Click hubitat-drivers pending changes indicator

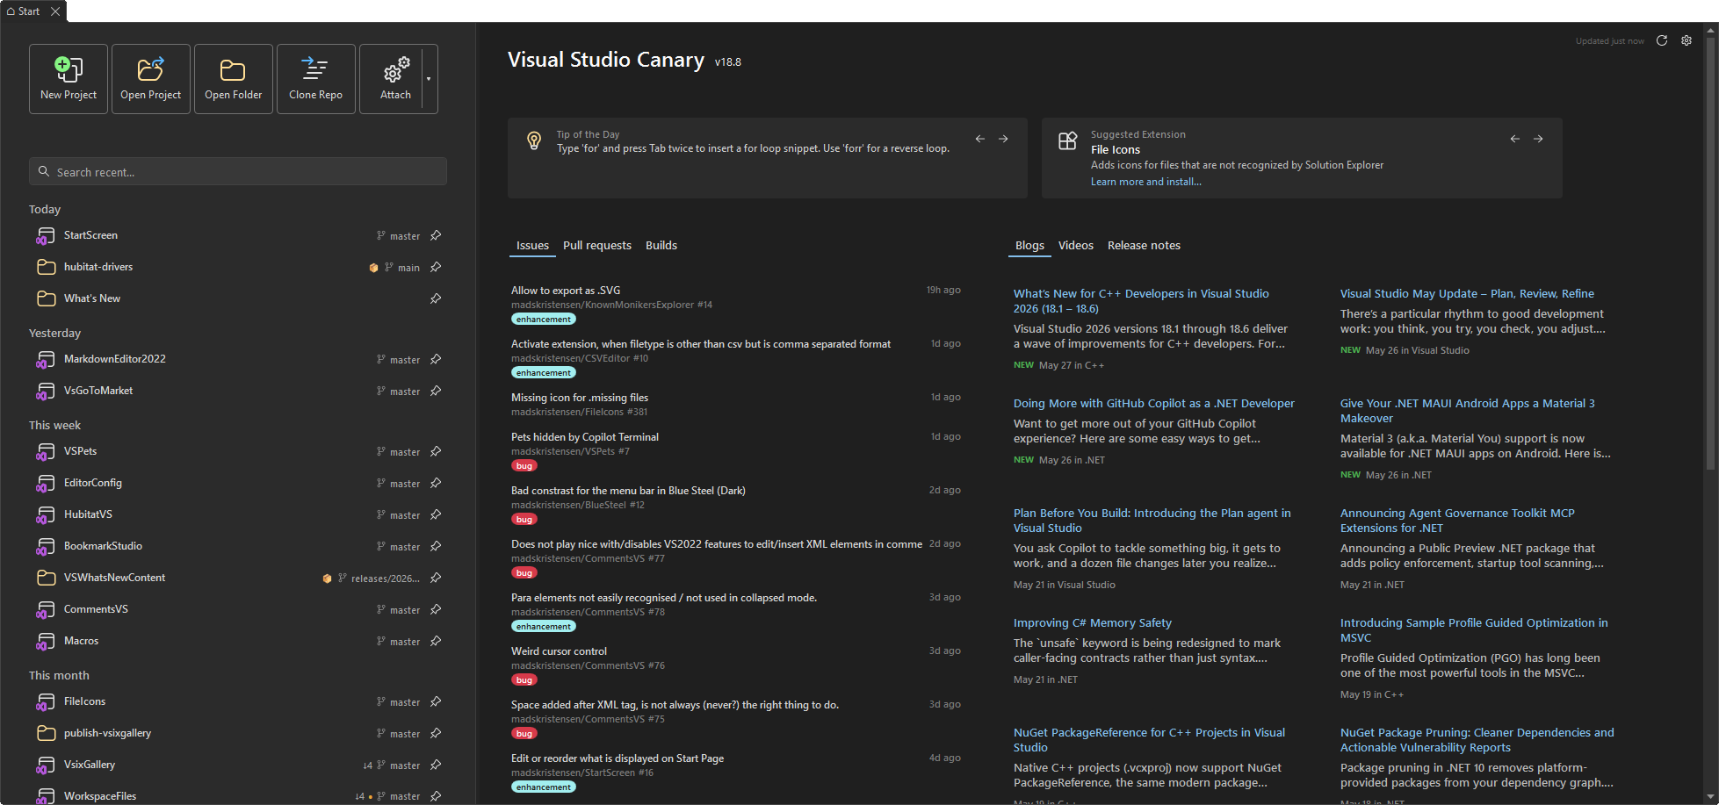click(x=373, y=268)
